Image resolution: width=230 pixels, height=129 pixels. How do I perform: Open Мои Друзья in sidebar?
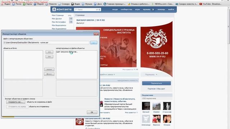[57, 19]
